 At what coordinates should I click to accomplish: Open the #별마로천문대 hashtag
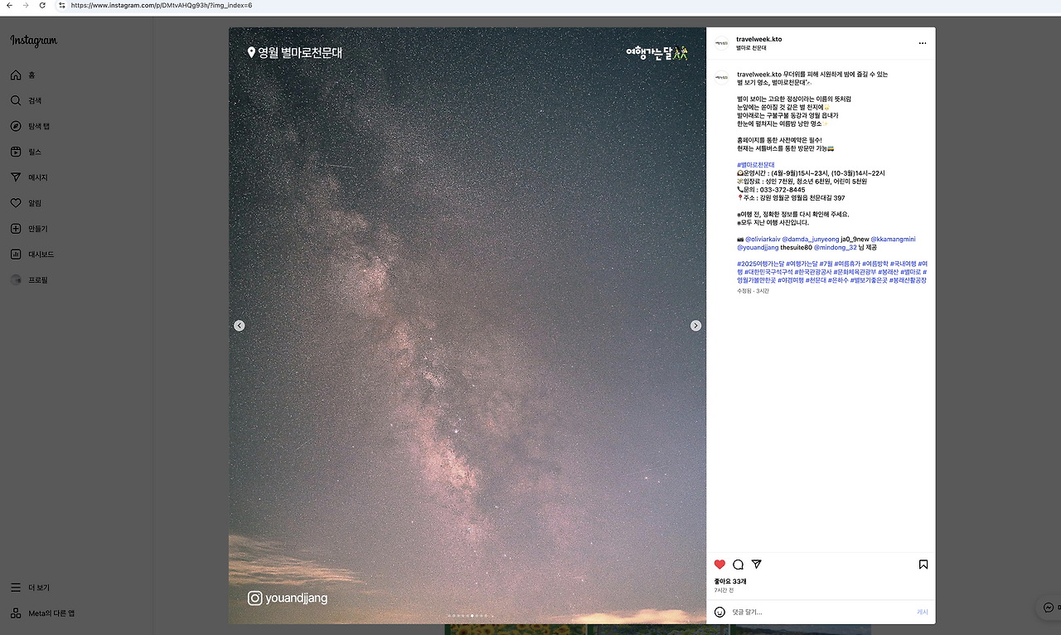click(755, 164)
